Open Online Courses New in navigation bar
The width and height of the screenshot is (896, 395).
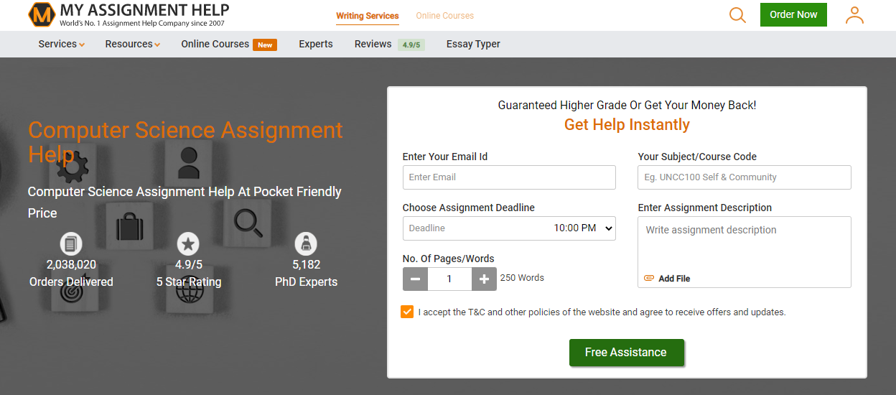[x=229, y=44]
